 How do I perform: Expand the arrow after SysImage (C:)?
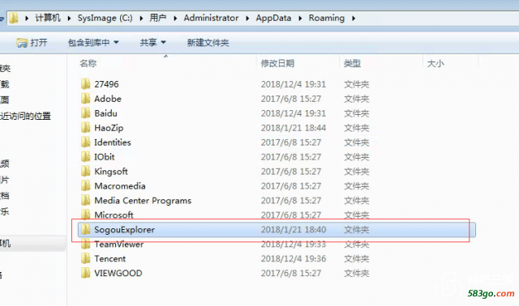pos(141,18)
